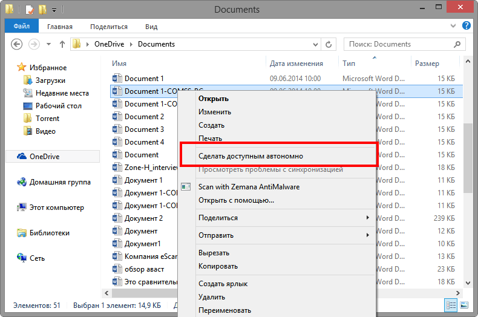Select Documents in the address breadcrumb
The width and height of the screenshot is (478, 317).
[156, 44]
